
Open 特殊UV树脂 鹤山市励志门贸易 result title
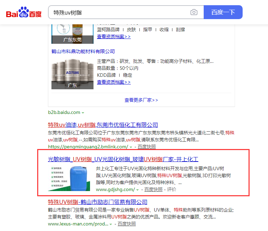tap(98, 202)
